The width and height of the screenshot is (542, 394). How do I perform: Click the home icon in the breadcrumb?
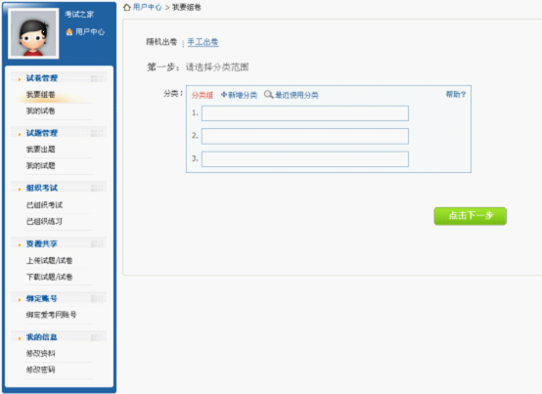[x=127, y=7]
